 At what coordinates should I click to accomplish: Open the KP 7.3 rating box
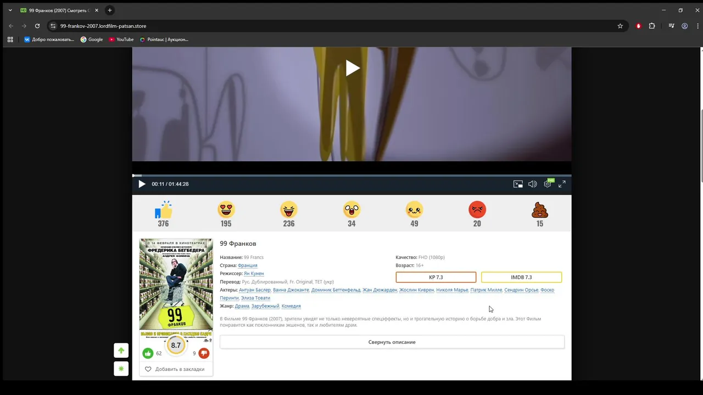click(x=436, y=277)
